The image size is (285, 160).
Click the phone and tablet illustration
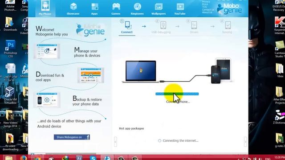[221, 71]
